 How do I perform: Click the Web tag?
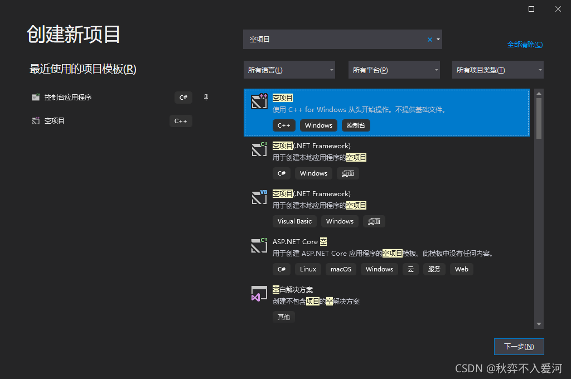click(x=462, y=269)
